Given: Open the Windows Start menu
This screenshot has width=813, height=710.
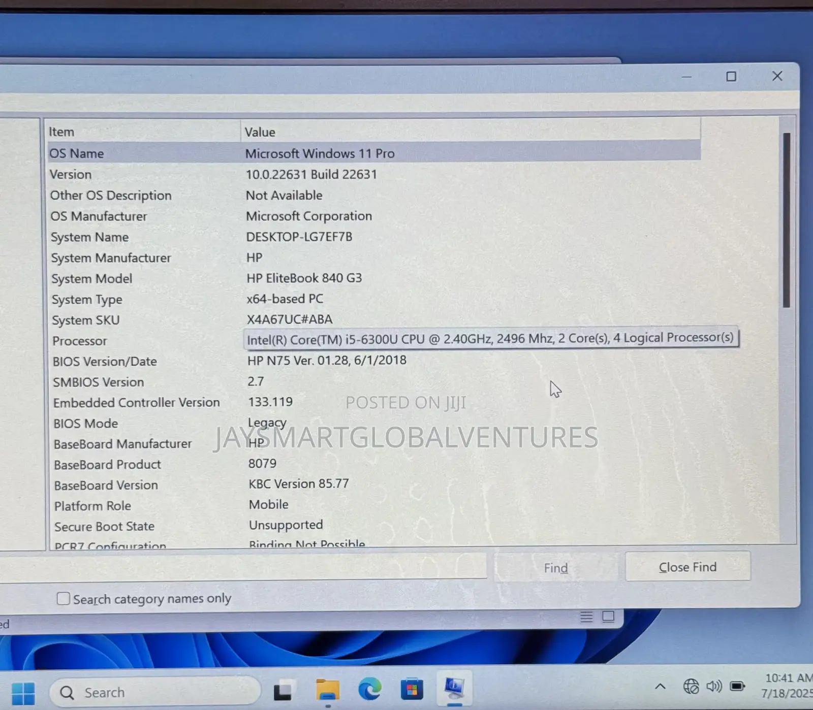Looking at the screenshot, I should (23, 693).
